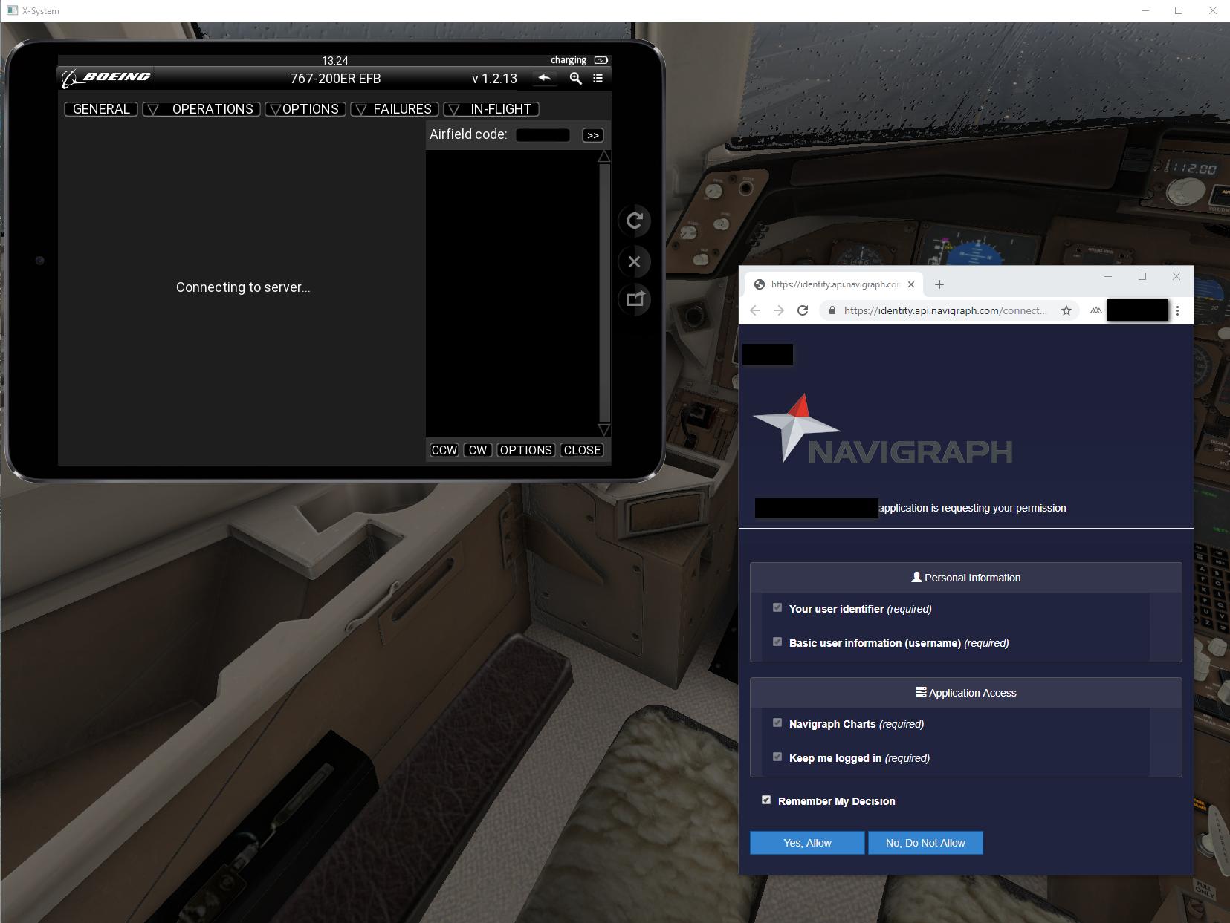
Task: Toggle the Keep me logged in checkbox
Action: [x=777, y=757]
